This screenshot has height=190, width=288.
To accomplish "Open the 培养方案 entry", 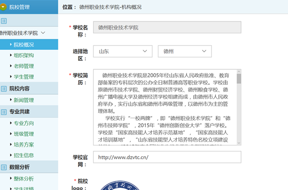I will click(23, 145).
